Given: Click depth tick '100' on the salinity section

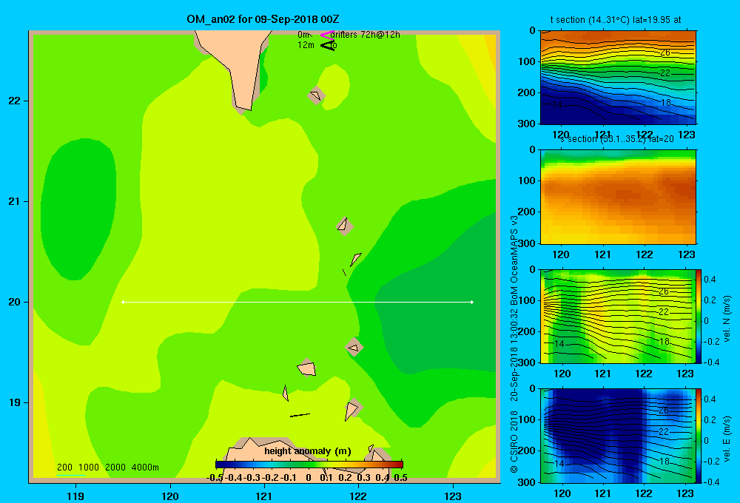Looking at the screenshot, I should (x=527, y=180).
